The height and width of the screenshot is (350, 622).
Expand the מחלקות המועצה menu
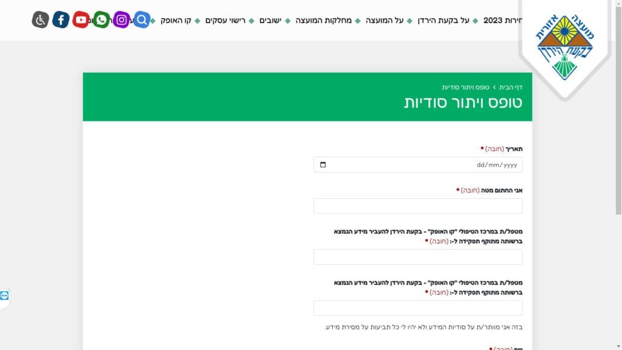(323, 21)
